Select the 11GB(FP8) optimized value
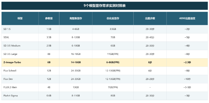 click(x=113, y=54)
